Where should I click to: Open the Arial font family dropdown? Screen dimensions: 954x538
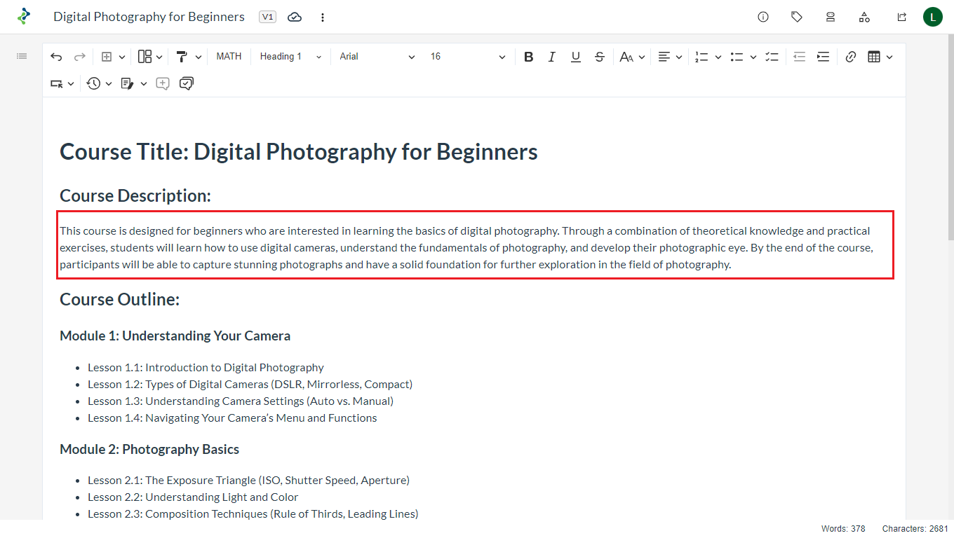[x=377, y=57]
